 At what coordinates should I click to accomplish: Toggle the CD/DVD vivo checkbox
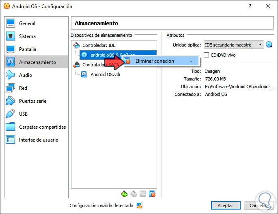click(206, 55)
